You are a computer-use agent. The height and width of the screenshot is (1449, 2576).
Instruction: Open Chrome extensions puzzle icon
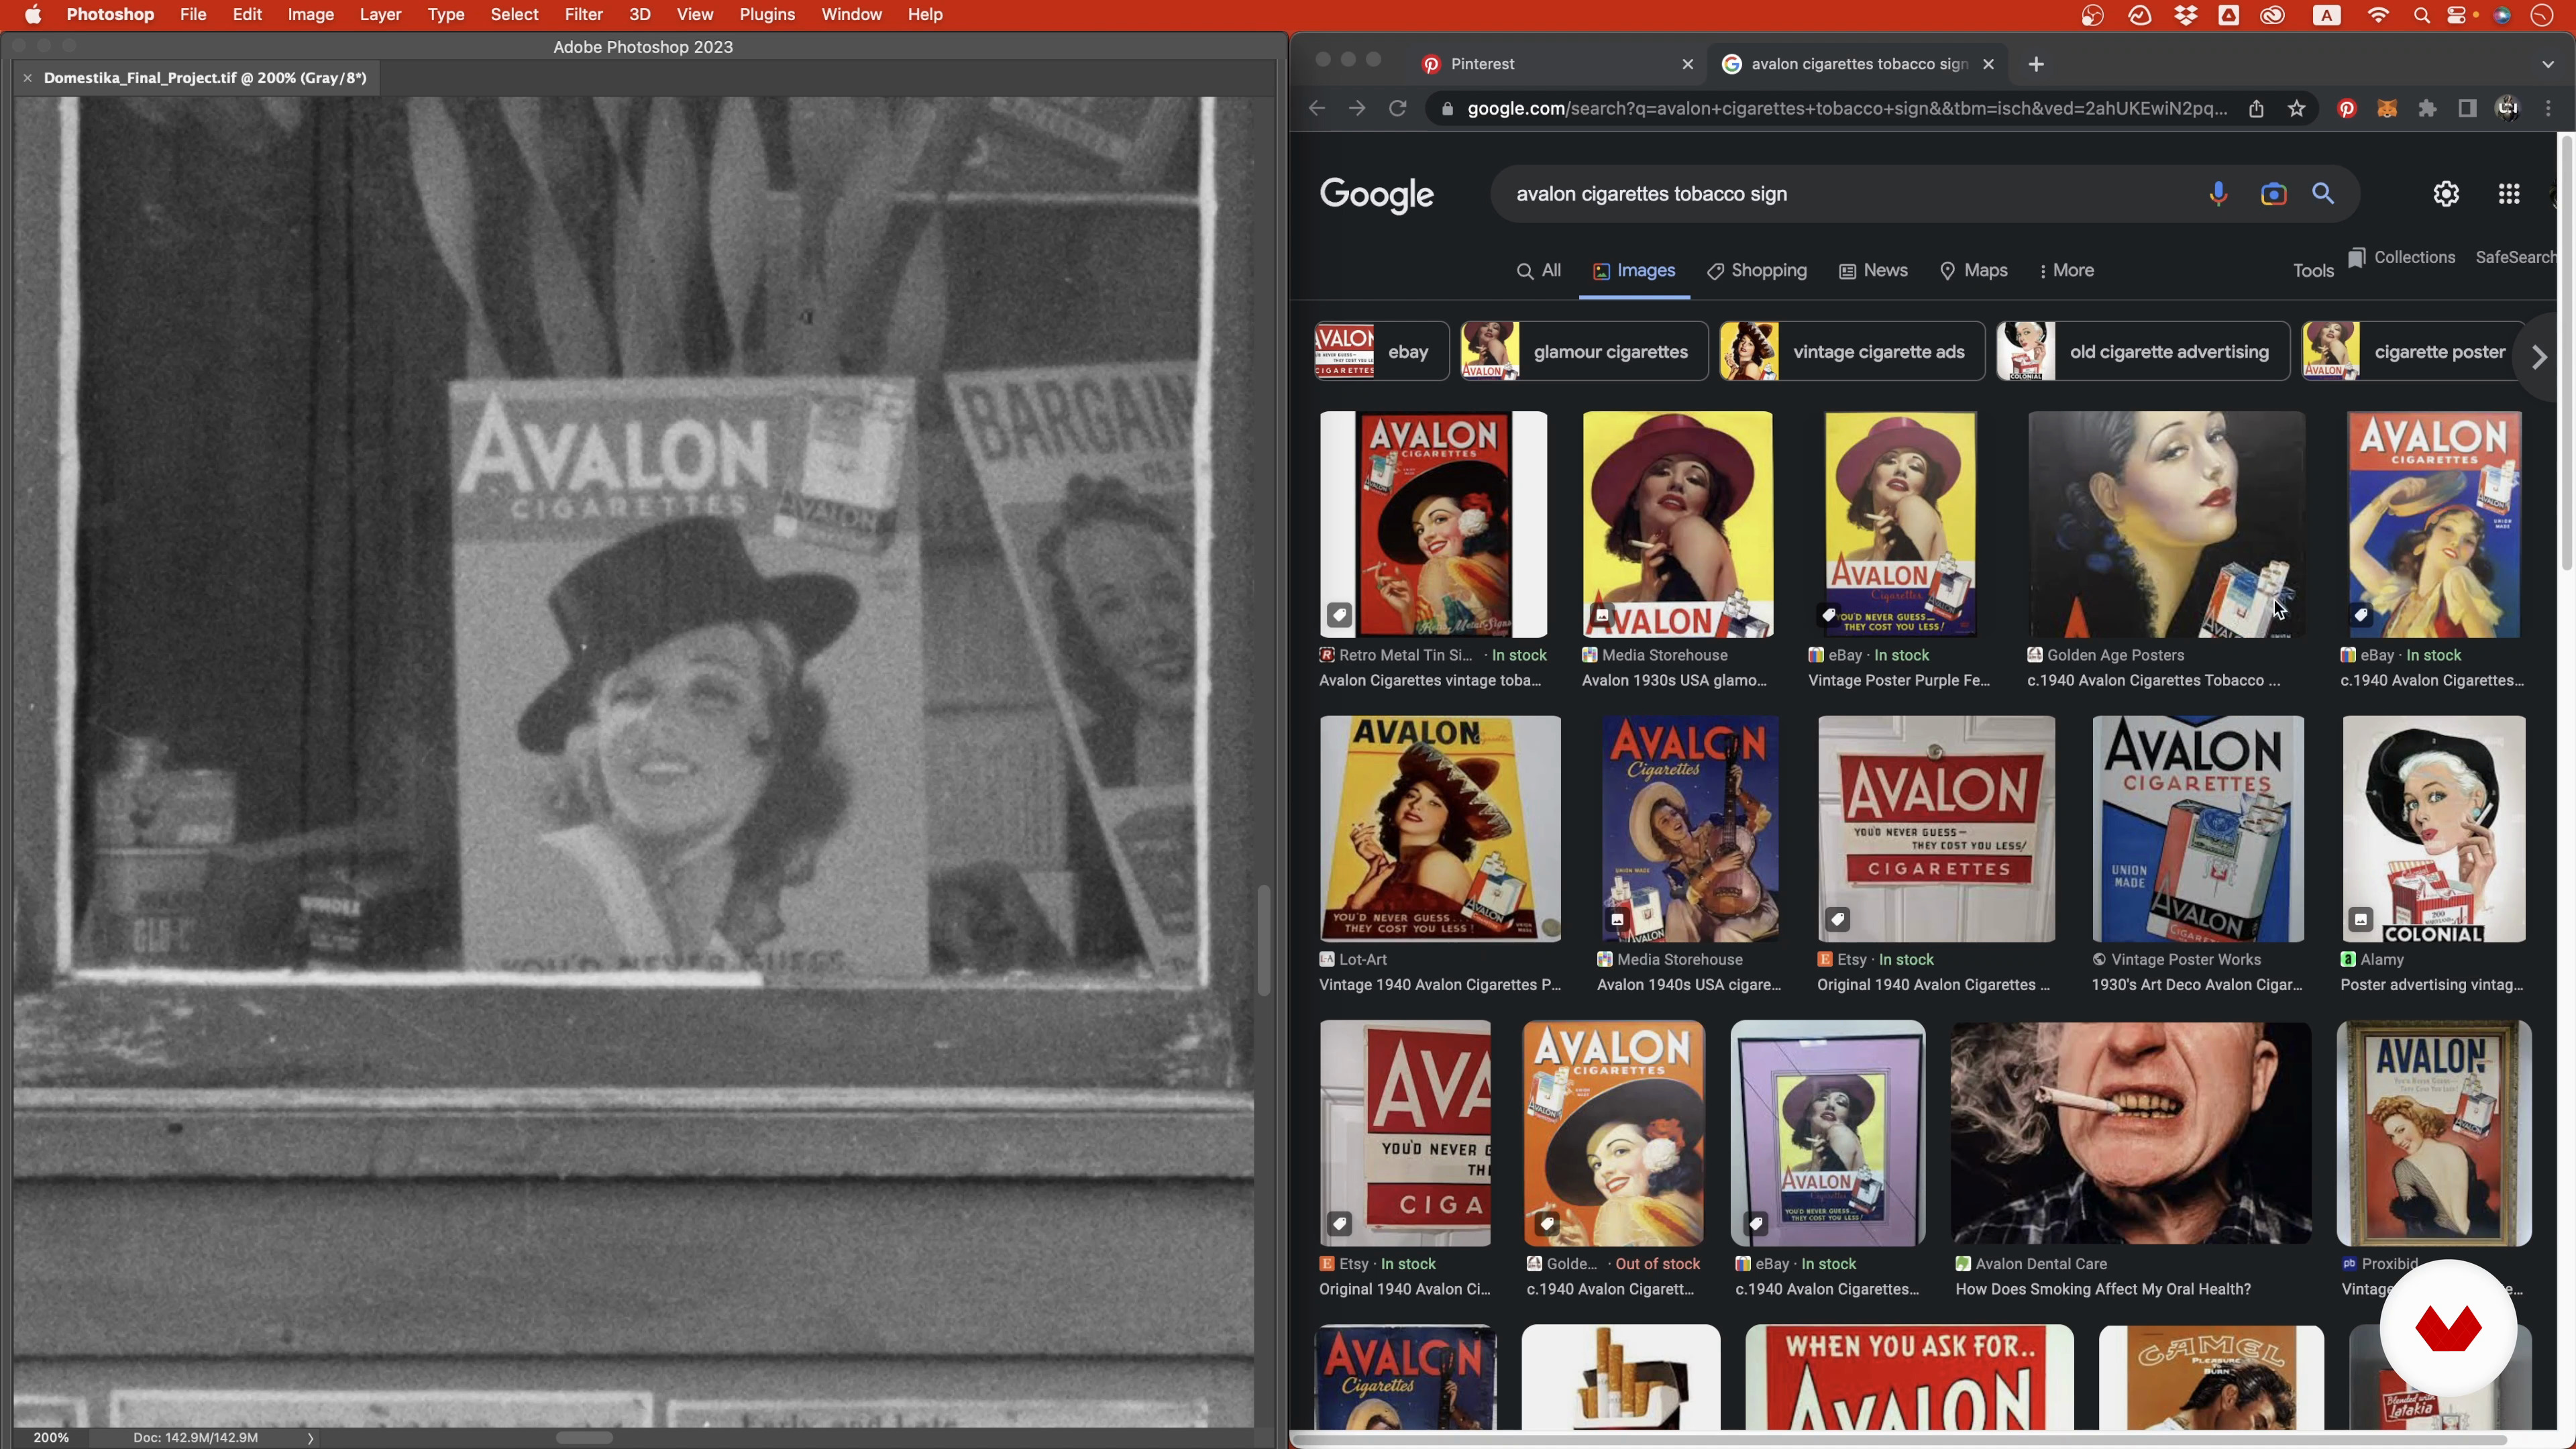coord(2427,109)
